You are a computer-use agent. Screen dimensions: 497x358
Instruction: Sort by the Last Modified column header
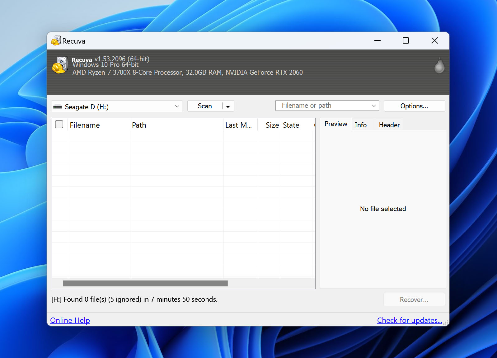pos(241,125)
